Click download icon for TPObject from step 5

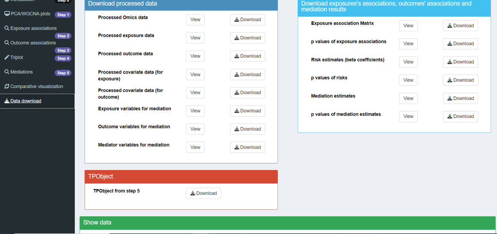(193, 193)
